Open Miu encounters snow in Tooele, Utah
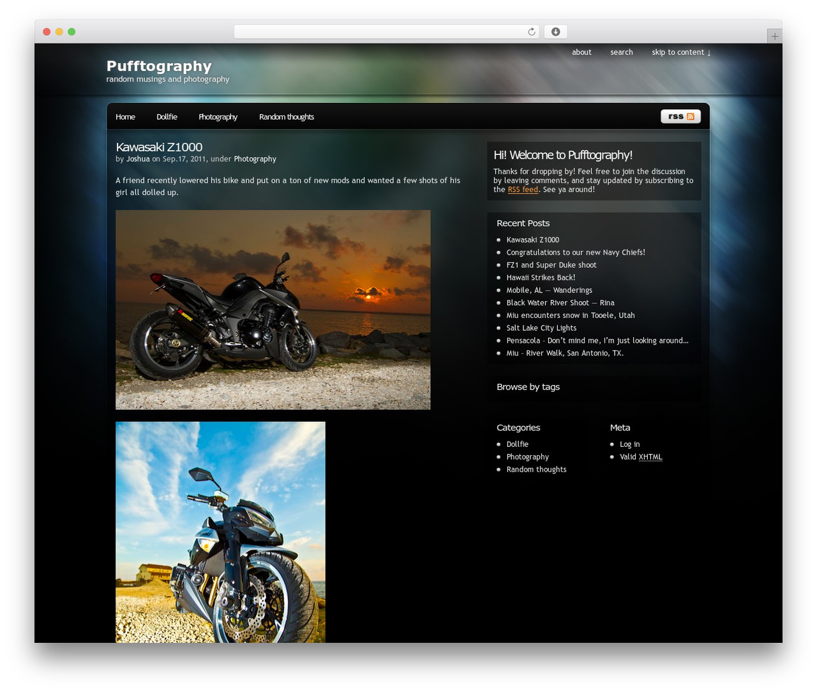817x692 pixels. click(571, 315)
